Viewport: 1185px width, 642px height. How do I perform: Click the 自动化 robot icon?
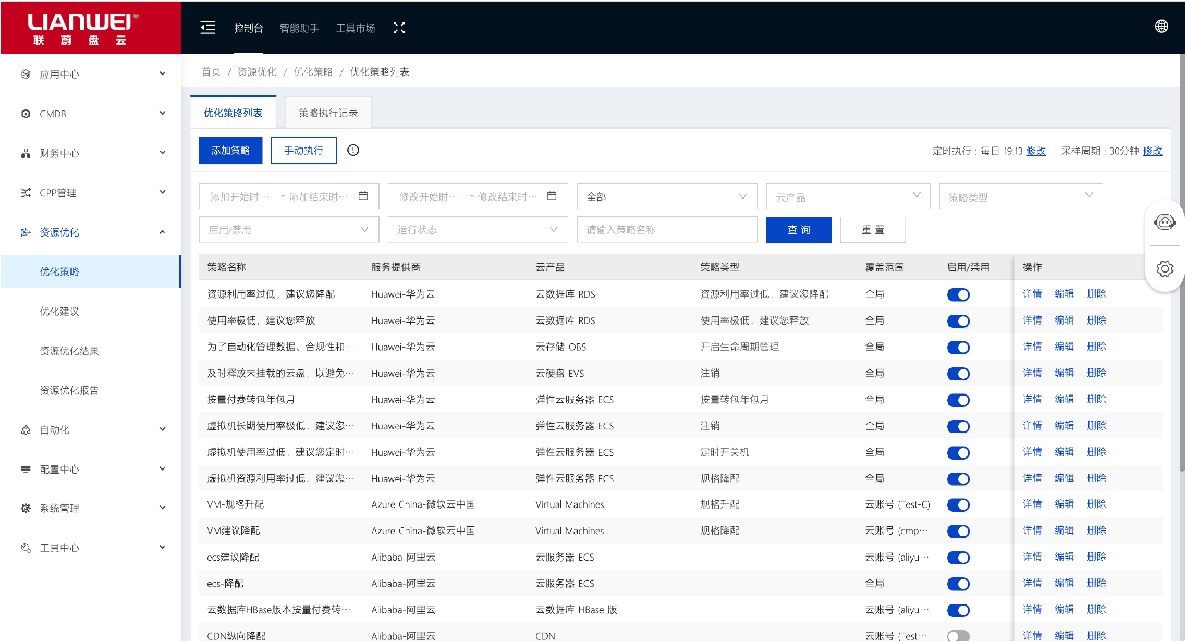(26, 430)
